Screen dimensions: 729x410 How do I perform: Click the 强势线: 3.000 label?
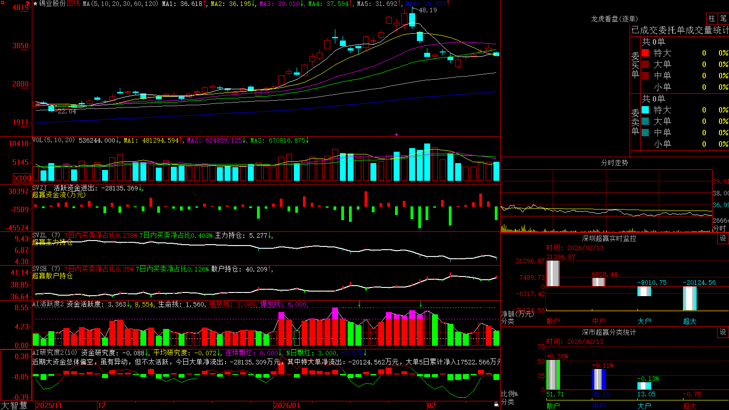[x=232, y=304]
